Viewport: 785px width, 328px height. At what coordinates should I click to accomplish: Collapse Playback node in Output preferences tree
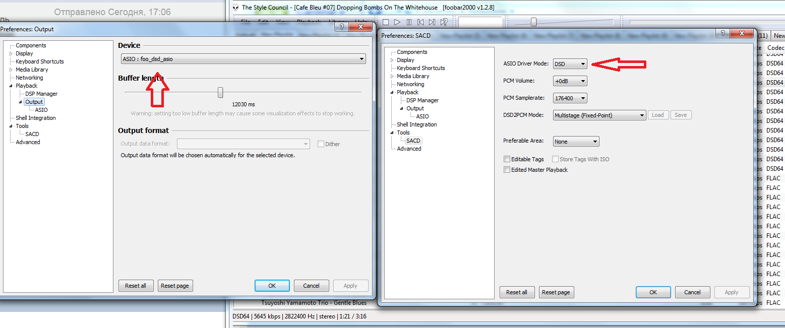click(x=11, y=86)
